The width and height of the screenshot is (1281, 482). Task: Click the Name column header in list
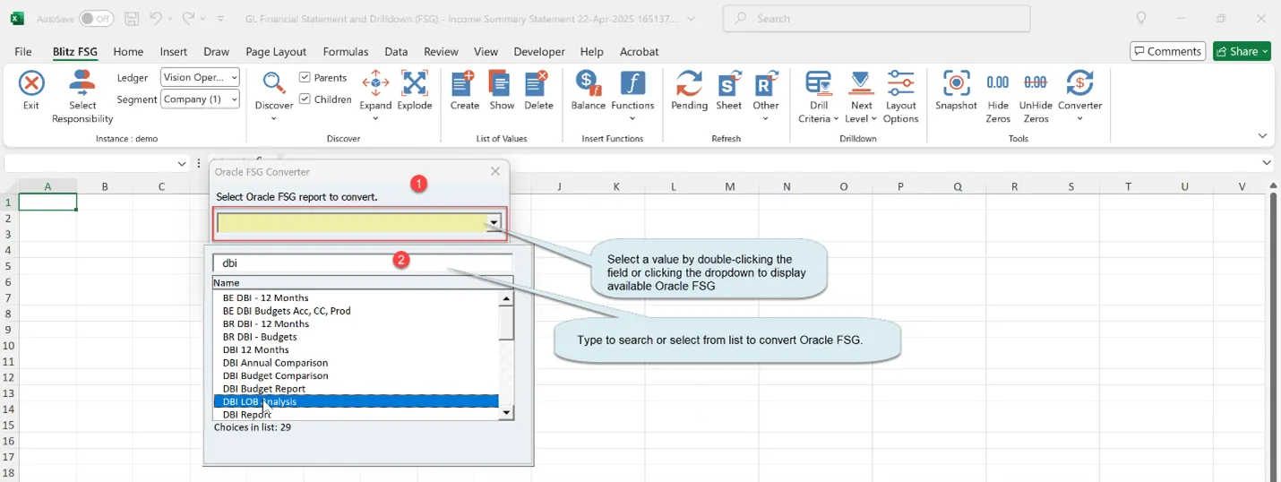[x=363, y=282]
